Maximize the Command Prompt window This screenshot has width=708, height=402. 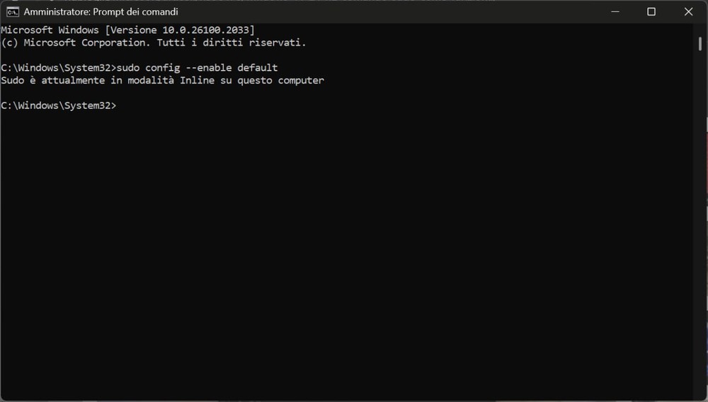651,12
